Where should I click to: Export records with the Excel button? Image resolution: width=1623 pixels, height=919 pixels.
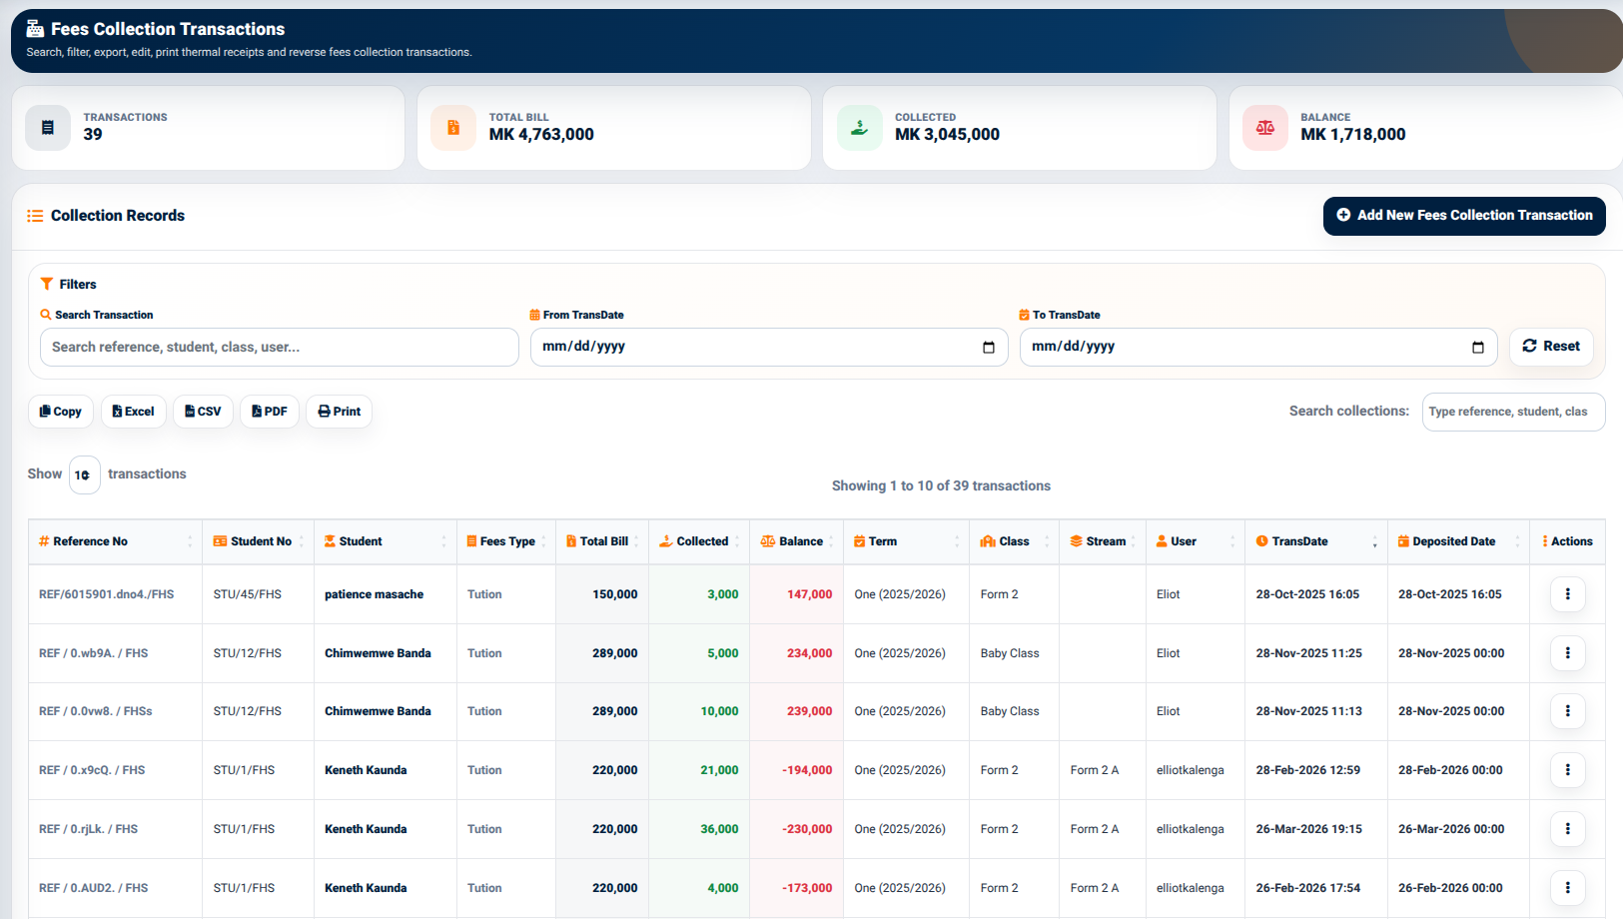pyautogui.click(x=134, y=412)
